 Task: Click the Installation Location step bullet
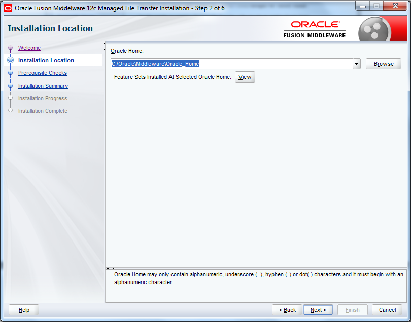point(10,60)
